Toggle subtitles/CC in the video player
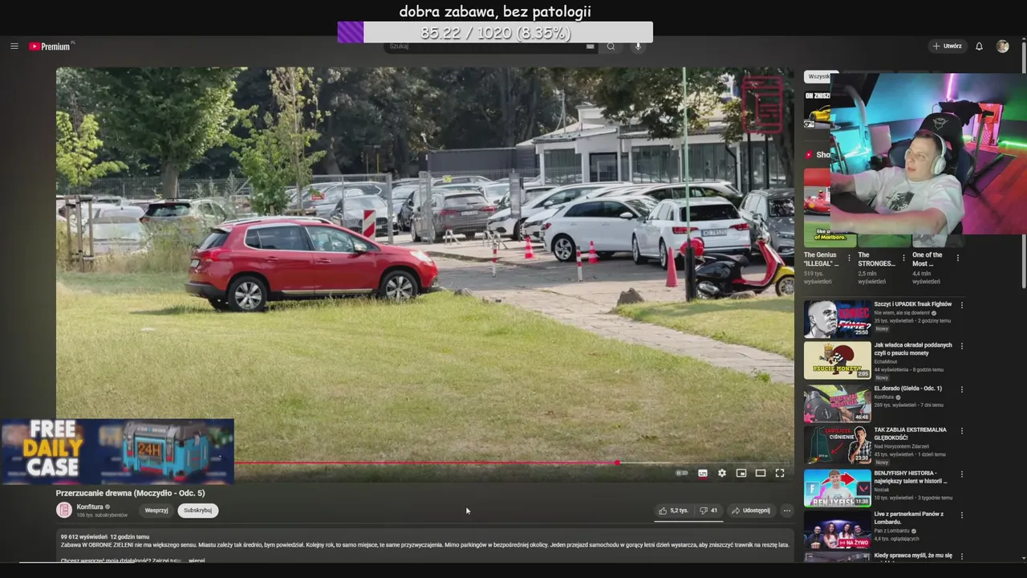This screenshot has width=1027, height=578. (x=703, y=474)
